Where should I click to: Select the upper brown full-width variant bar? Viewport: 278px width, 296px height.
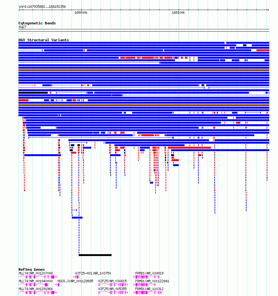(x=144, y=70)
